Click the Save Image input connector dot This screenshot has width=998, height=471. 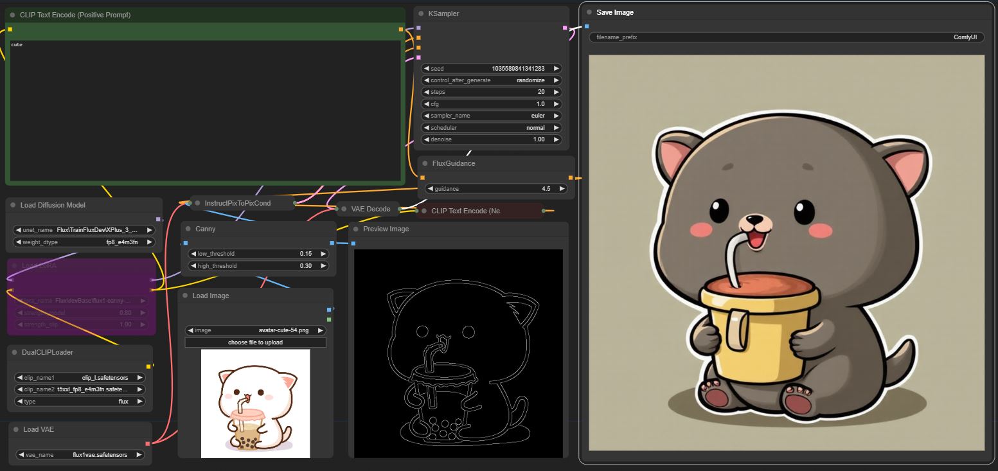(x=587, y=26)
